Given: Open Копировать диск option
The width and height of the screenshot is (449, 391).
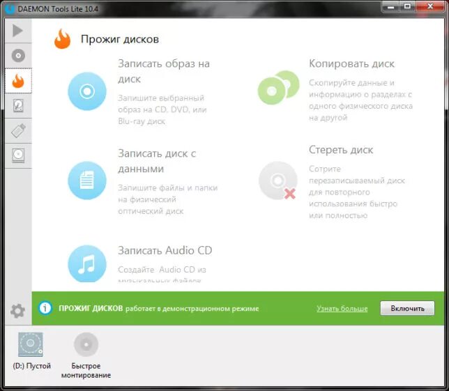Looking at the screenshot, I should 351,63.
